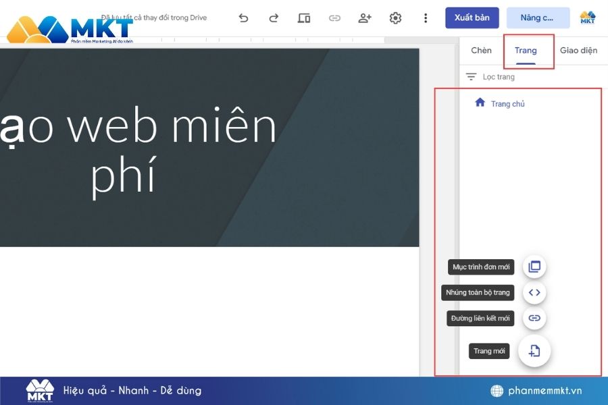Open the three-dot more menu

[x=426, y=18]
